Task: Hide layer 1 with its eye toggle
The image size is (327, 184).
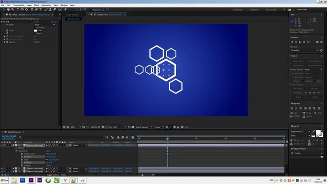Action: [2, 145]
